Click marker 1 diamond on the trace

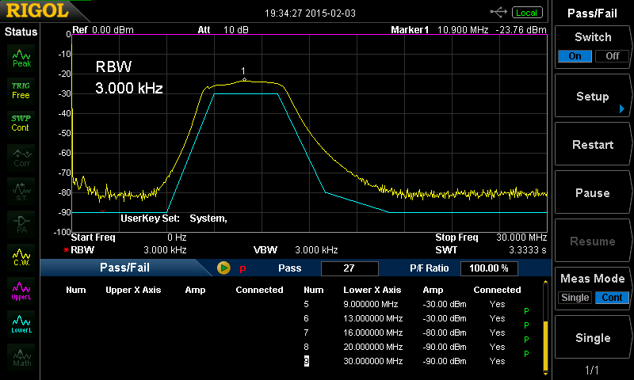[244, 79]
